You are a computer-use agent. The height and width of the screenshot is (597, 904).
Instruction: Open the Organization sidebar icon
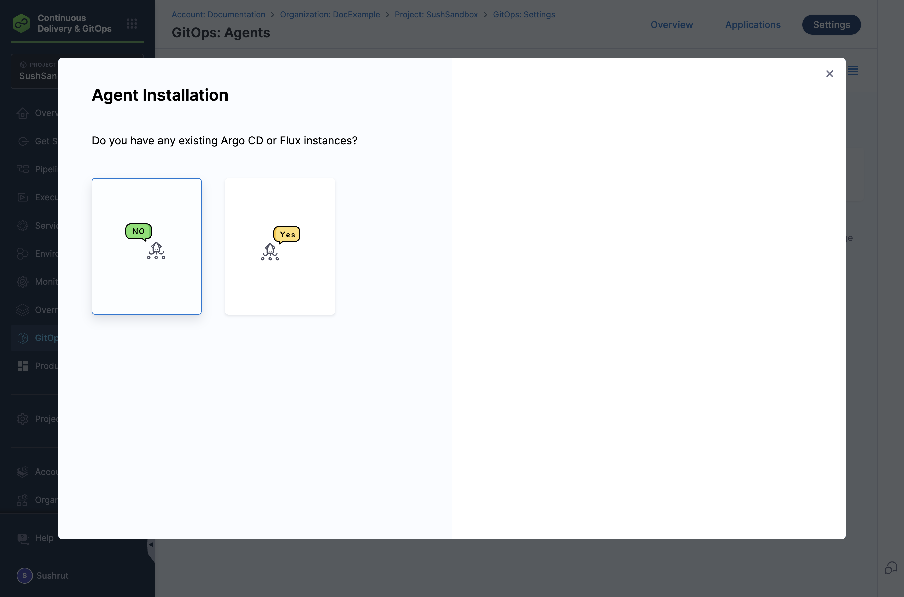23,500
